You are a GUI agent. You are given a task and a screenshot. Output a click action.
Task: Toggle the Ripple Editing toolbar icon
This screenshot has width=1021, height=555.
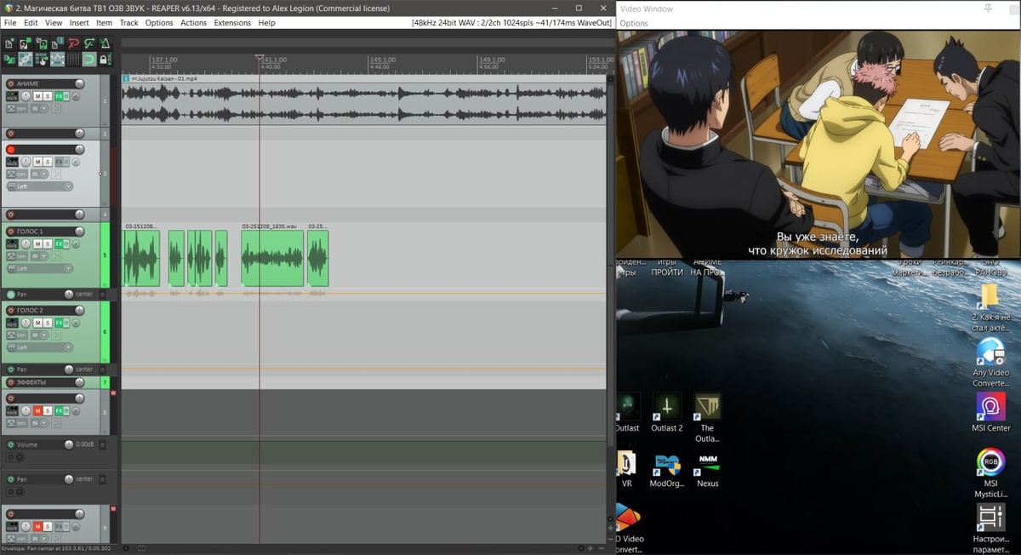point(41,60)
